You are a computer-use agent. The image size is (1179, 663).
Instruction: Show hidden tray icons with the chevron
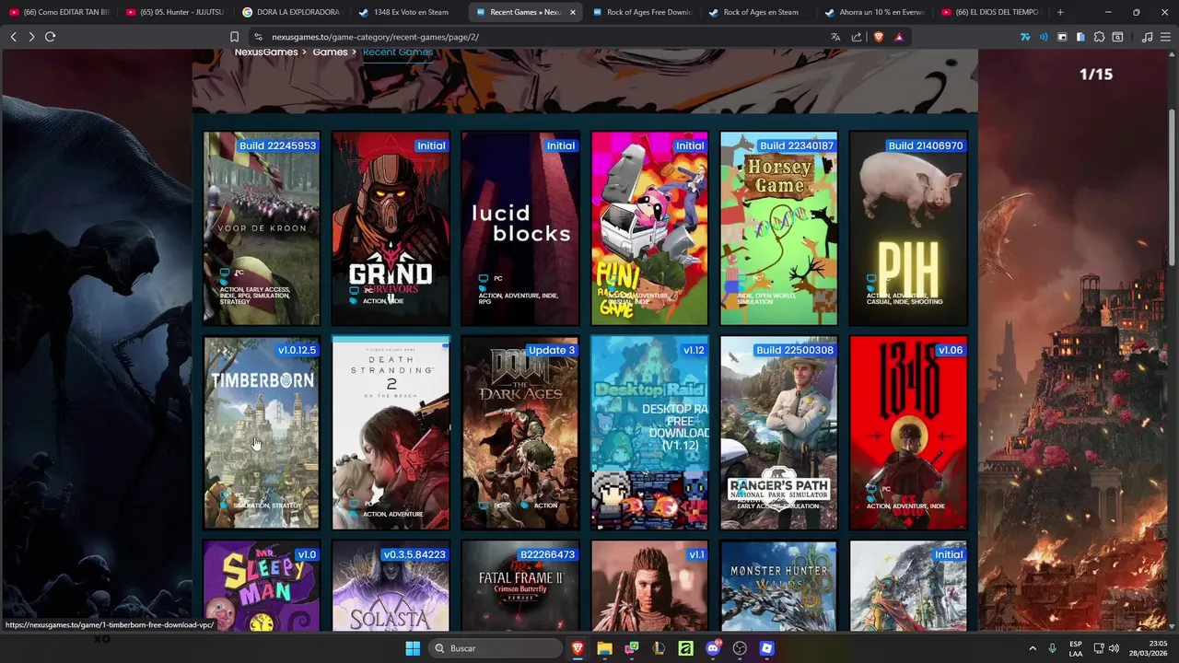click(x=1032, y=648)
